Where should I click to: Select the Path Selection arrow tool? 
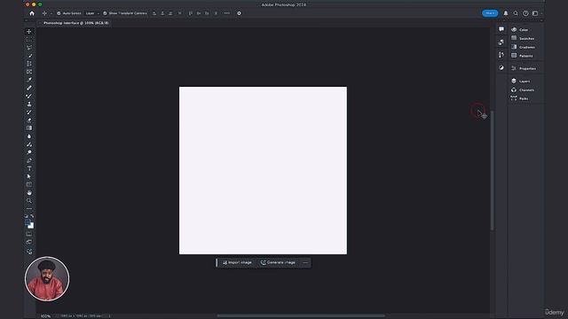coord(29,176)
